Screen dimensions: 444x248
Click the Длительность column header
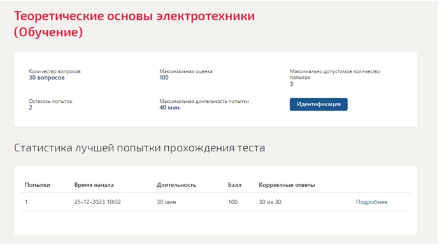pyautogui.click(x=176, y=185)
